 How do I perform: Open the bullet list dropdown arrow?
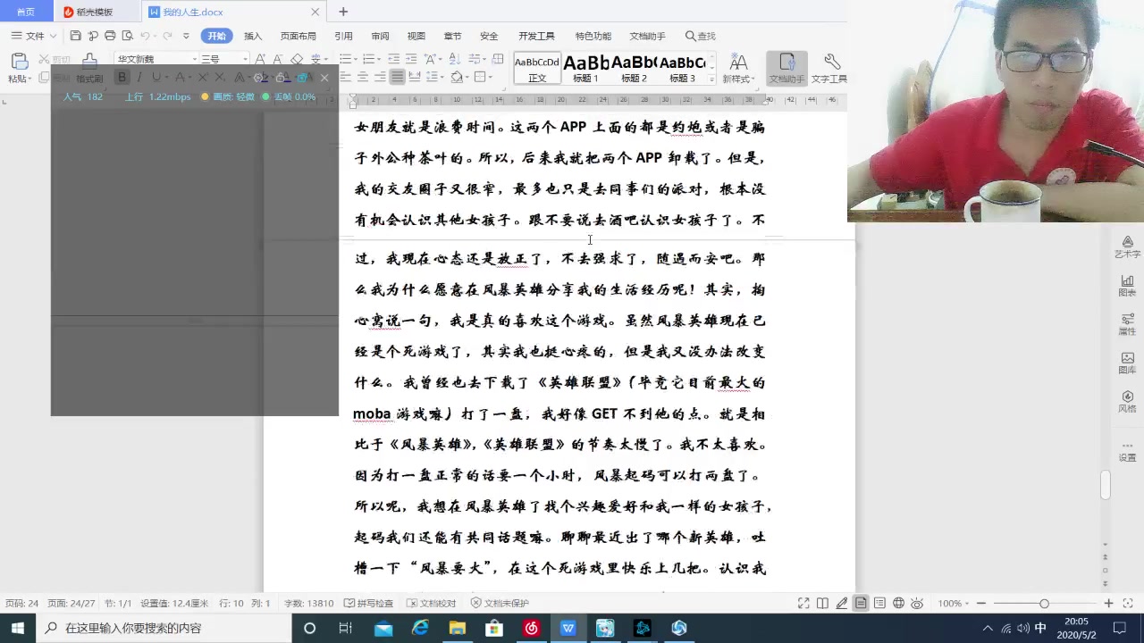355,59
